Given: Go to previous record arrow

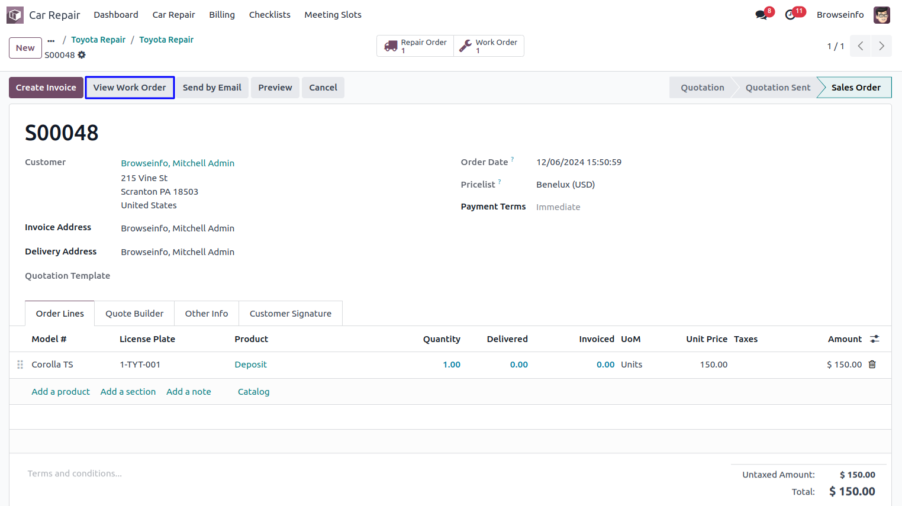Looking at the screenshot, I should click(x=861, y=46).
